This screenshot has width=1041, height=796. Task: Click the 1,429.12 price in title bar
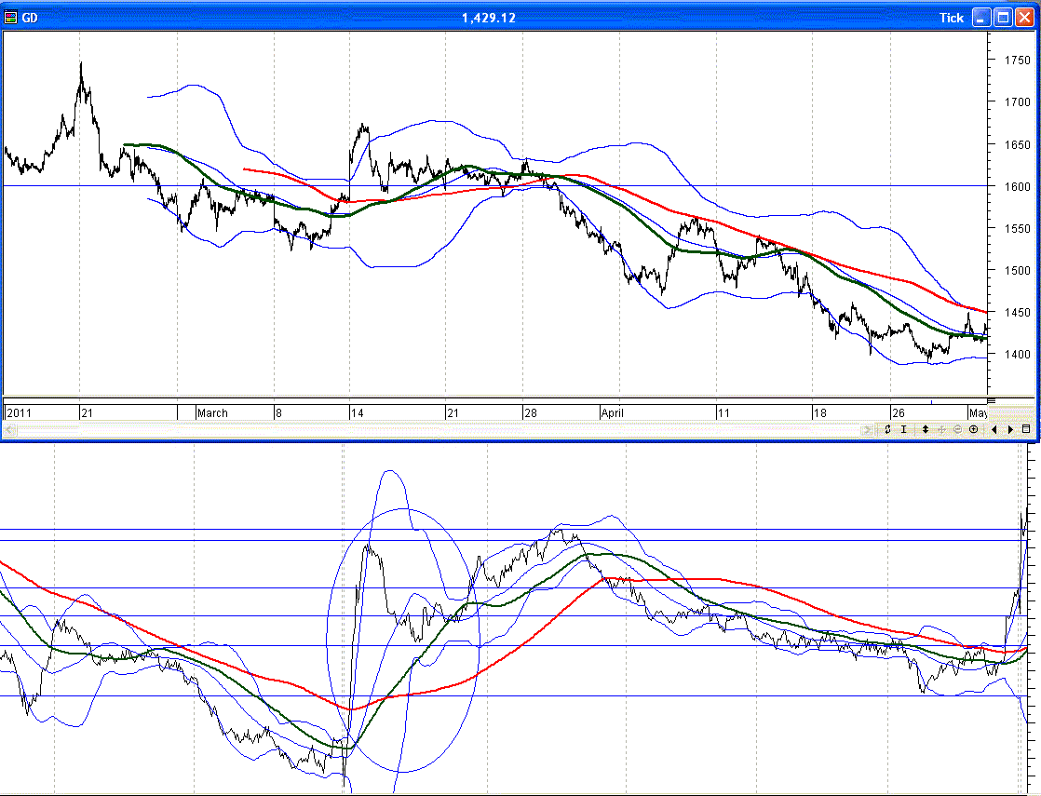tap(489, 18)
